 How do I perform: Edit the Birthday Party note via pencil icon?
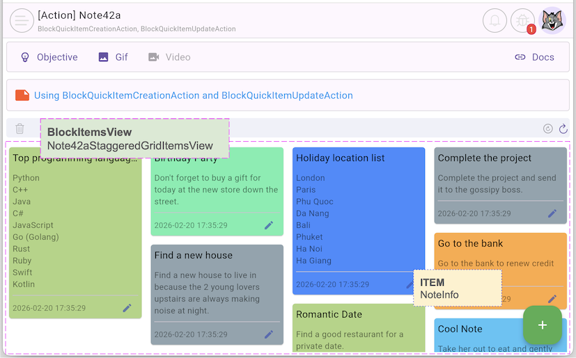269,225
